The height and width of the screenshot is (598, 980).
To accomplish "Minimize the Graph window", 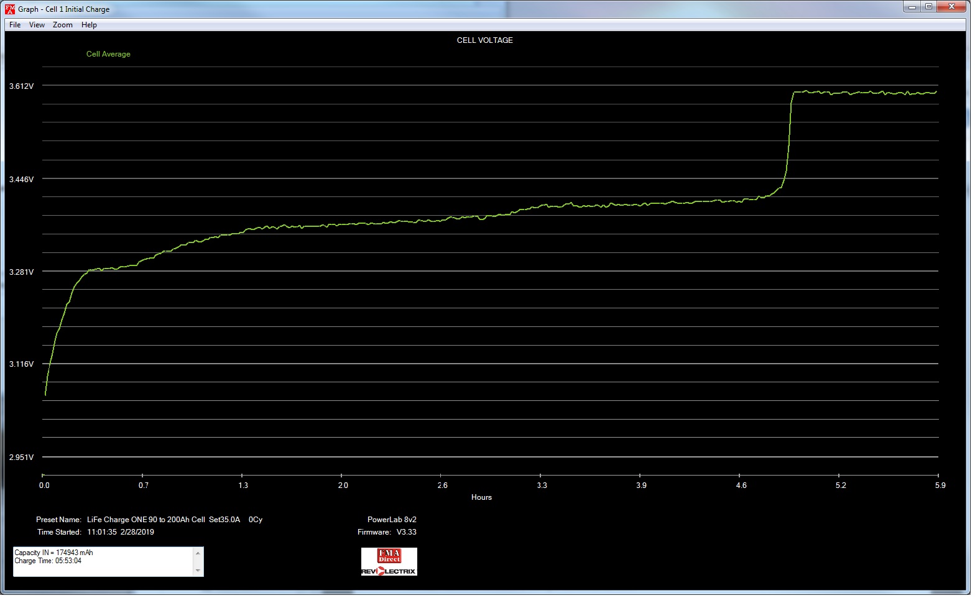I will (912, 7).
